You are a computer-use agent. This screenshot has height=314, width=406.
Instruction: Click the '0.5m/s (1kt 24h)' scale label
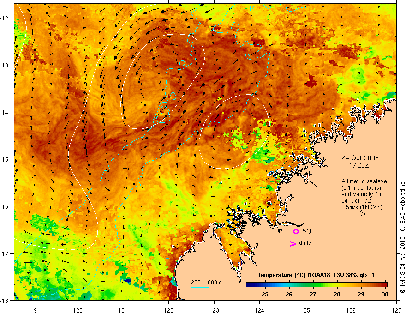(x=362, y=207)
